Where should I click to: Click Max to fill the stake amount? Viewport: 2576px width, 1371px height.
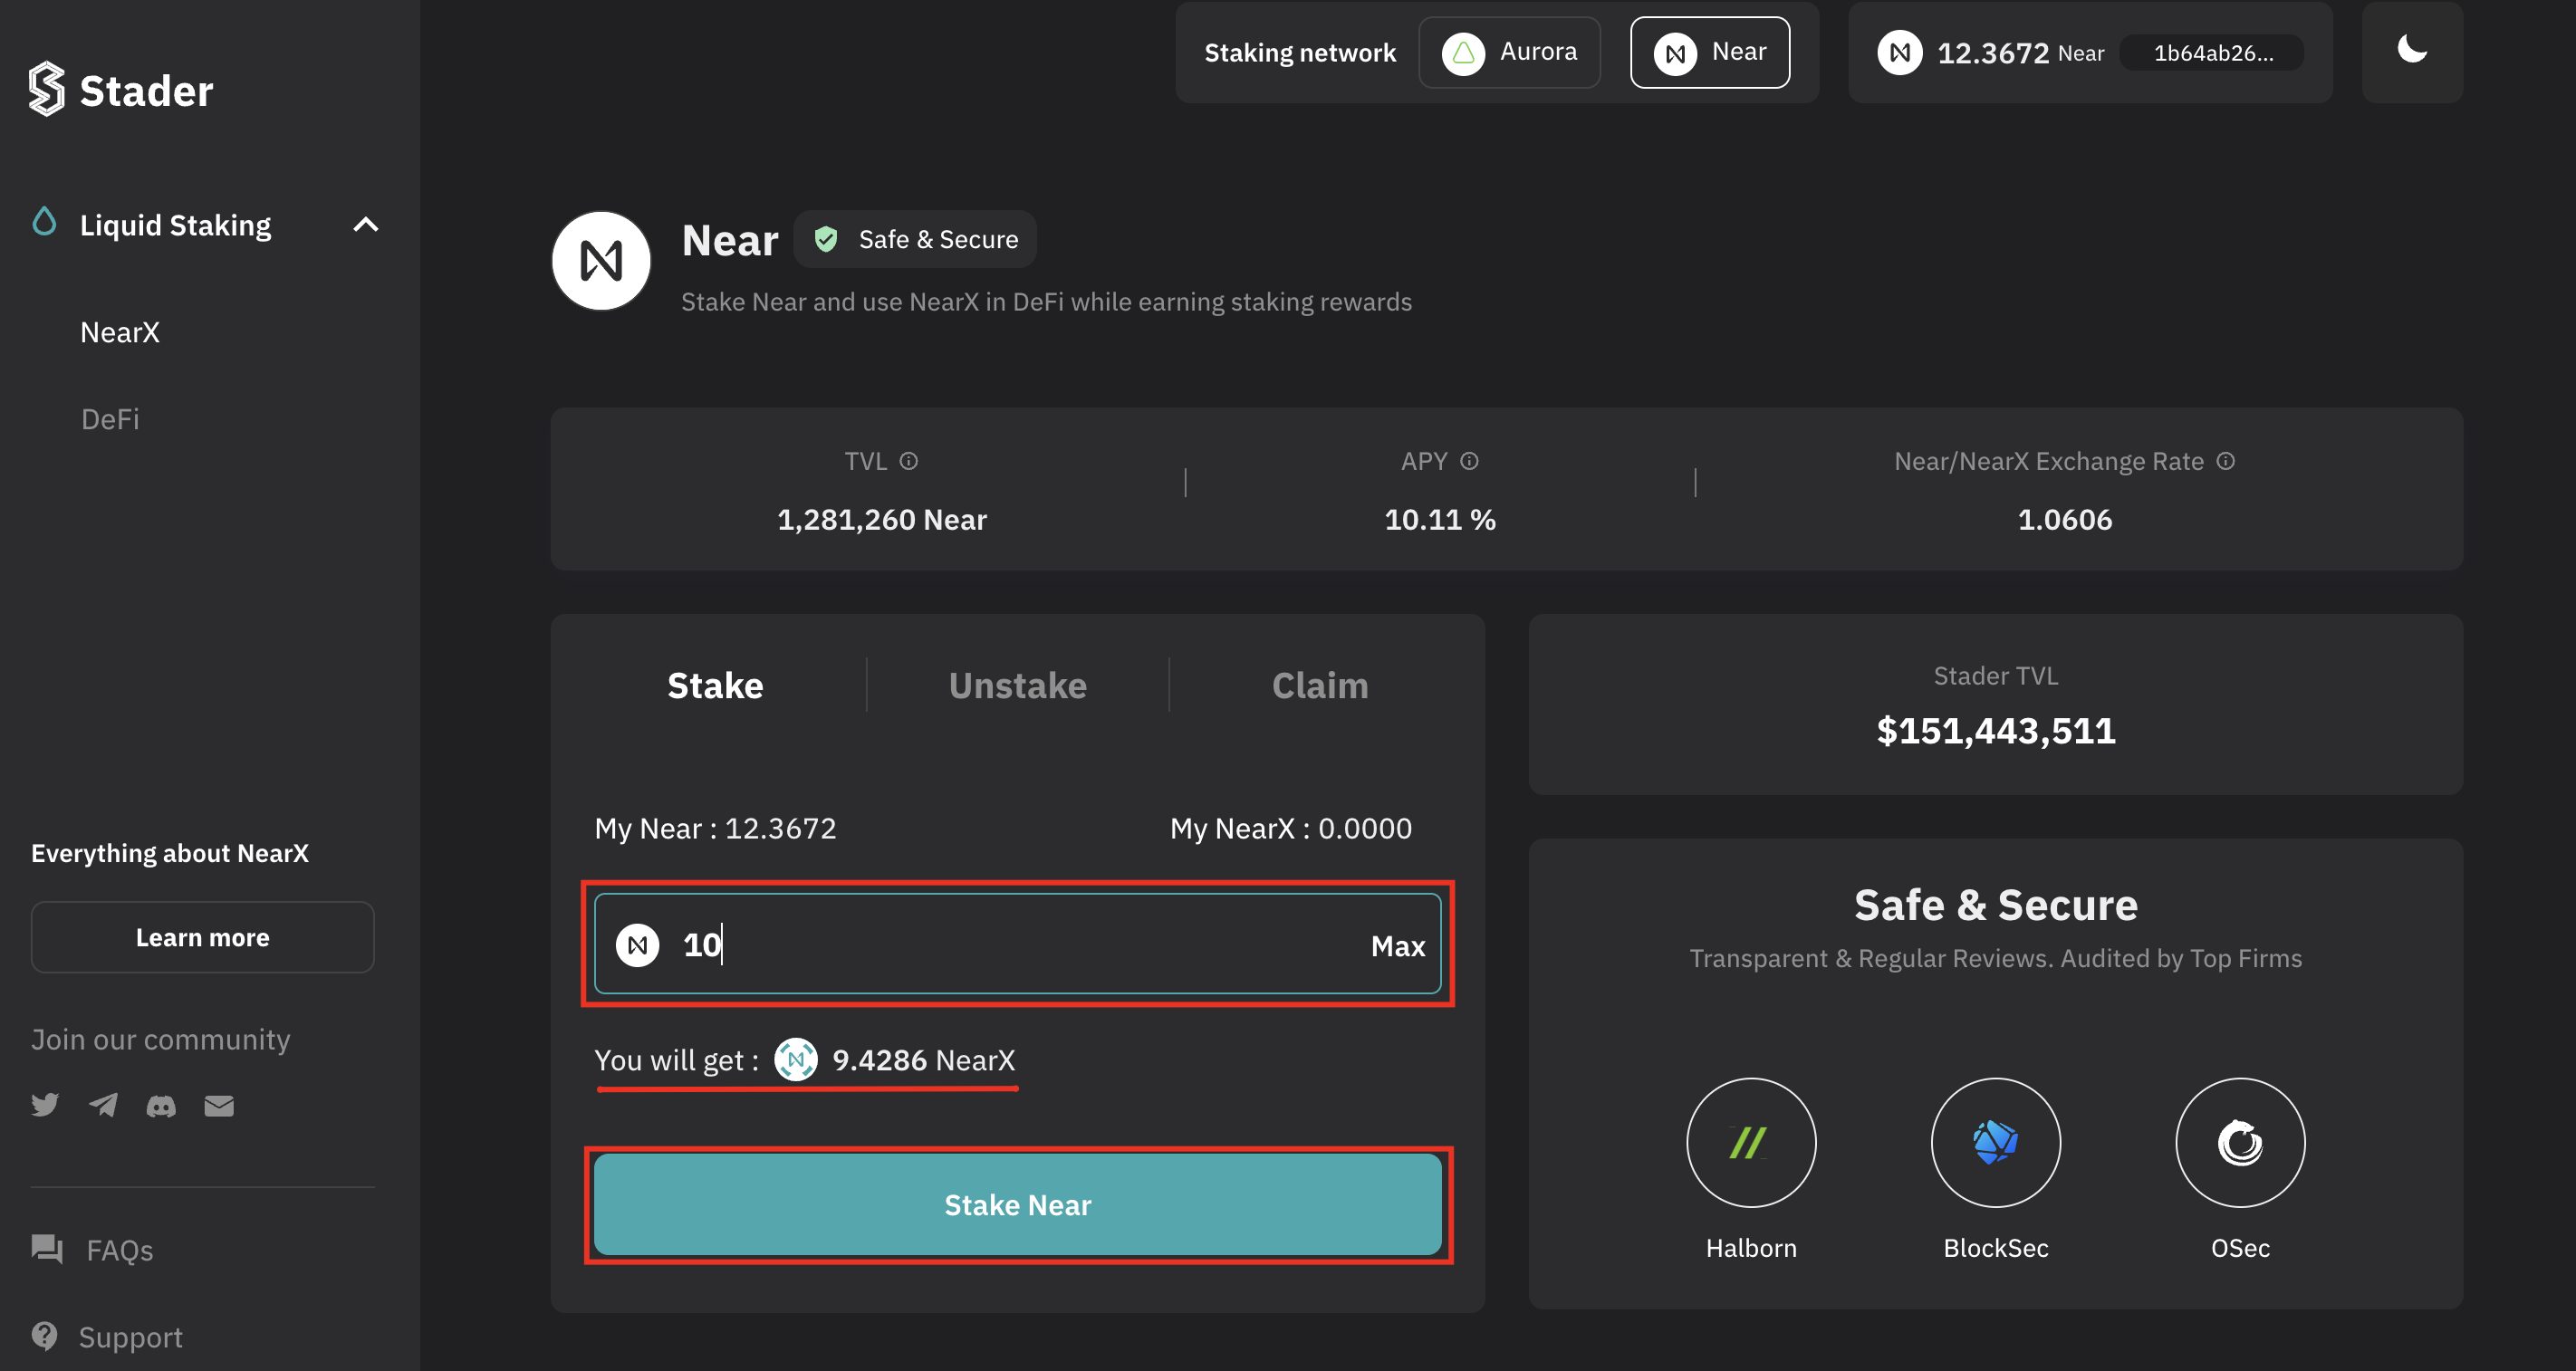[x=1398, y=945]
